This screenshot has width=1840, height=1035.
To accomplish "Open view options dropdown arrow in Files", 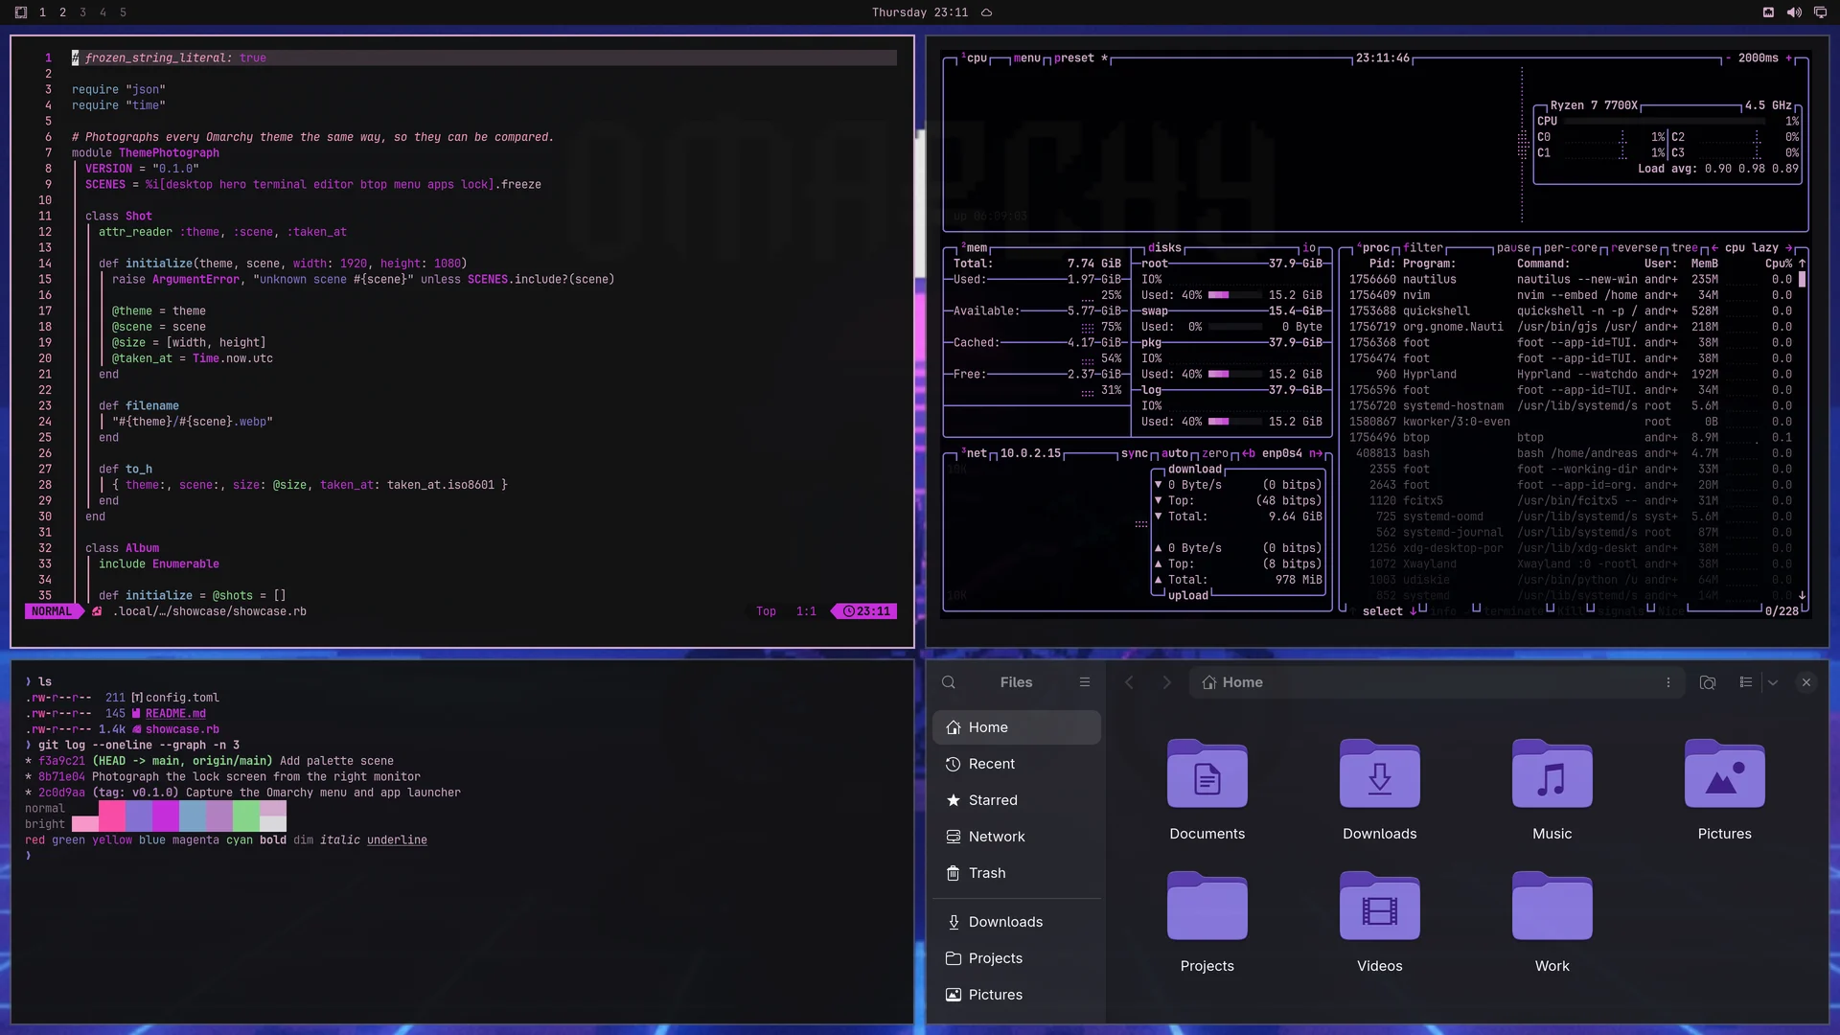I will [1773, 682].
